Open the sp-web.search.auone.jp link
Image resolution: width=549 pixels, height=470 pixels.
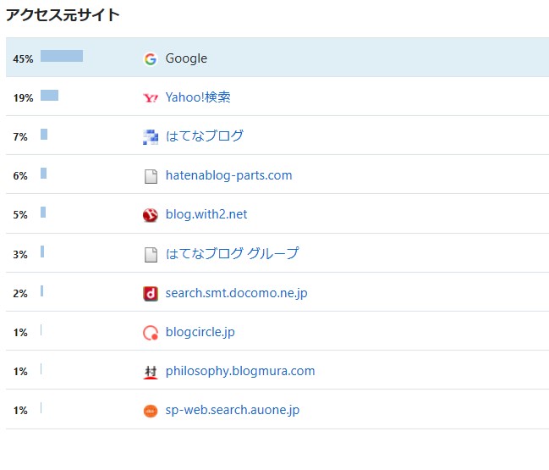pyautogui.click(x=233, y=411)
